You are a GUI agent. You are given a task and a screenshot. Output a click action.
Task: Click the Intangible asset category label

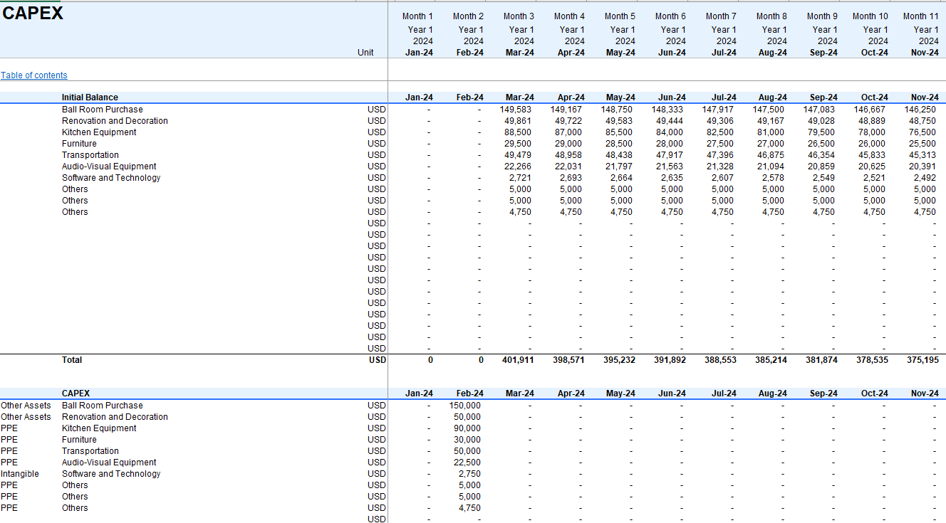coord(20,474)
